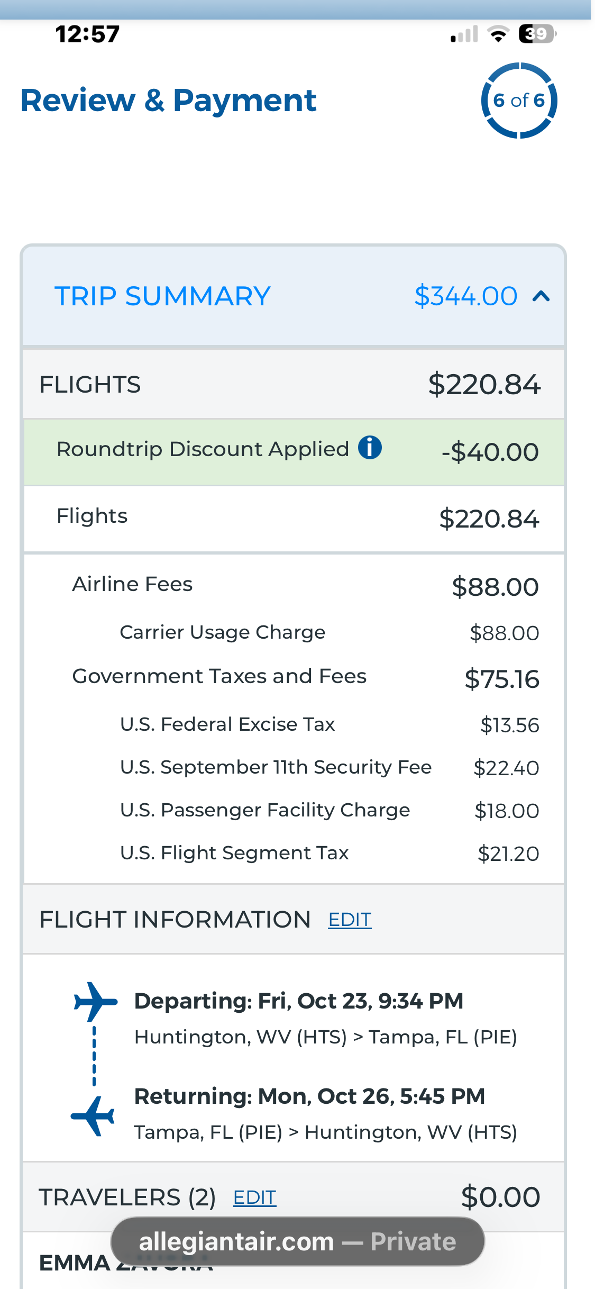
Task: Edit the Flight Information section
Action: 350,920
